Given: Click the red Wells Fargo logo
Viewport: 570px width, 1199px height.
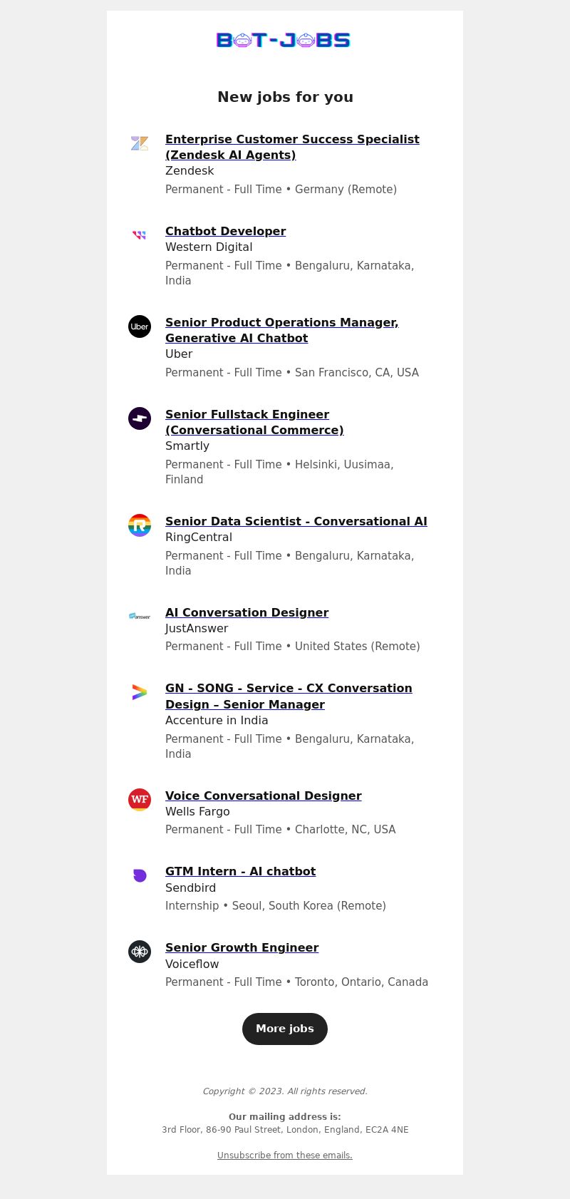Looking at the screenshot, I should point(140,800).
